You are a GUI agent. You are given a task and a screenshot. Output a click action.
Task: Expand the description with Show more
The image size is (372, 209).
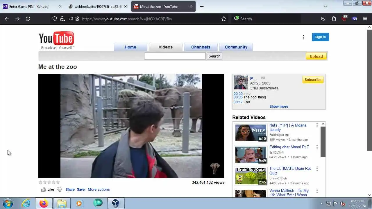point(279,107)
